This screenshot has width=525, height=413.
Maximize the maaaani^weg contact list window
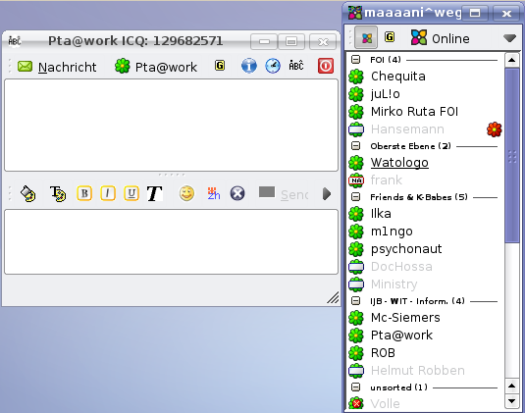point(475,13)
